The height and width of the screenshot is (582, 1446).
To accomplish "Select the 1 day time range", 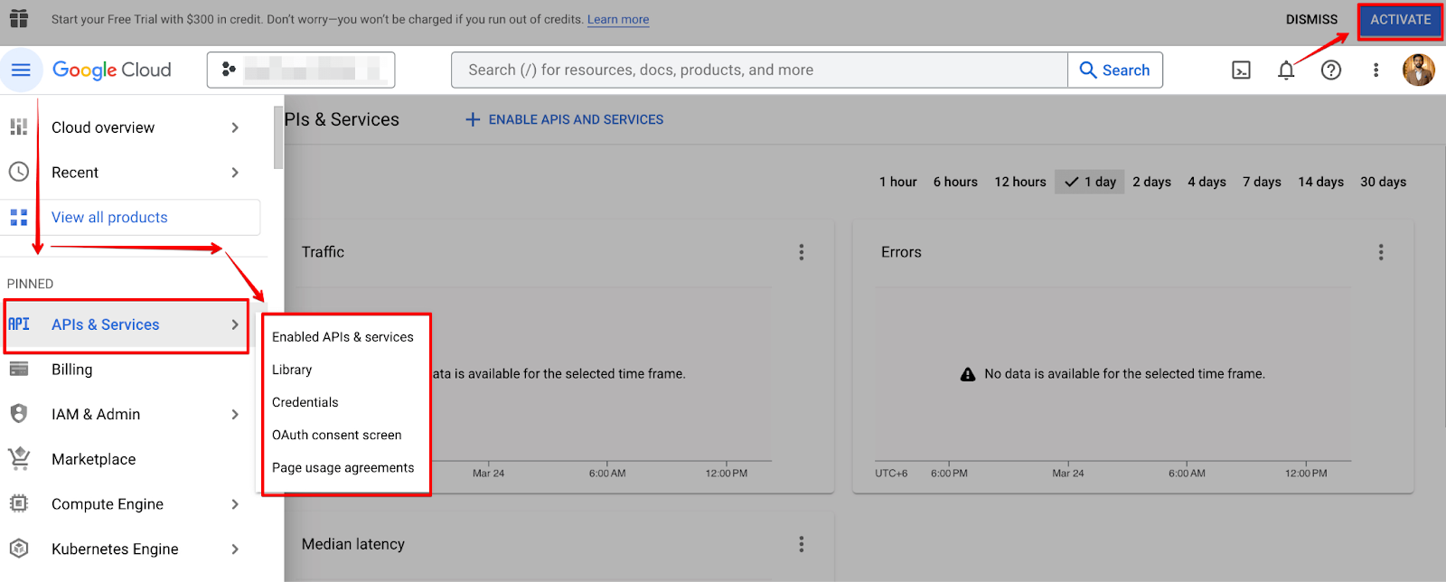I will click(x=1090, y=182).
